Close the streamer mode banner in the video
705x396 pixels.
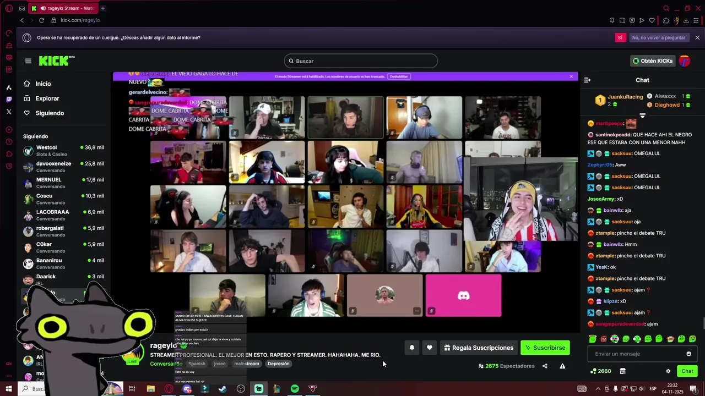point(571,76)
